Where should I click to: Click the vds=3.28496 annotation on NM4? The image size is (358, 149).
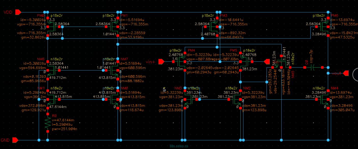pyautogui.click(x=340, y=106)
